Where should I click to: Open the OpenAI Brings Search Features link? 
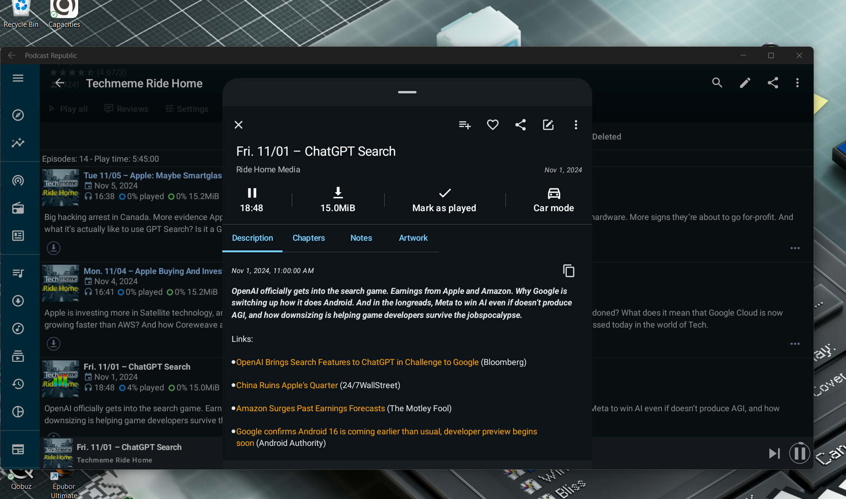357,362
